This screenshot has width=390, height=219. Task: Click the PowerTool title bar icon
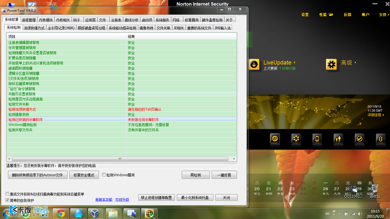(x=3, y=11)
